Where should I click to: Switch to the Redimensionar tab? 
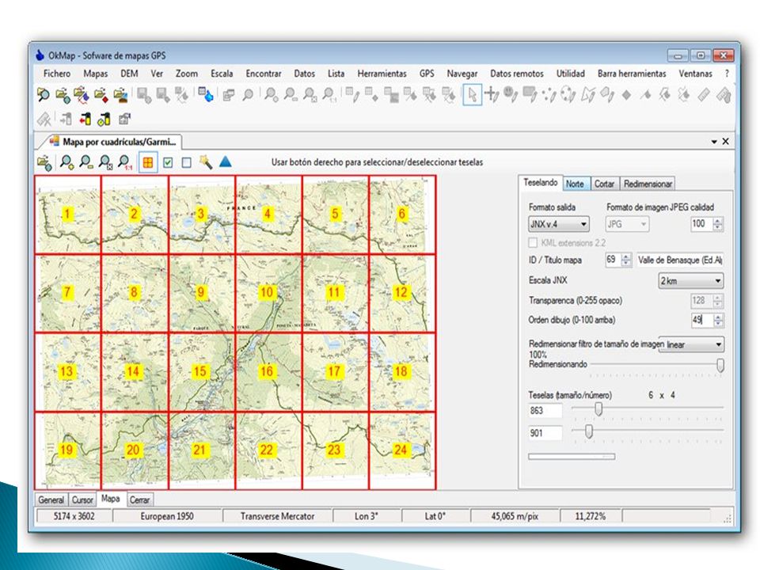point(648,184)
